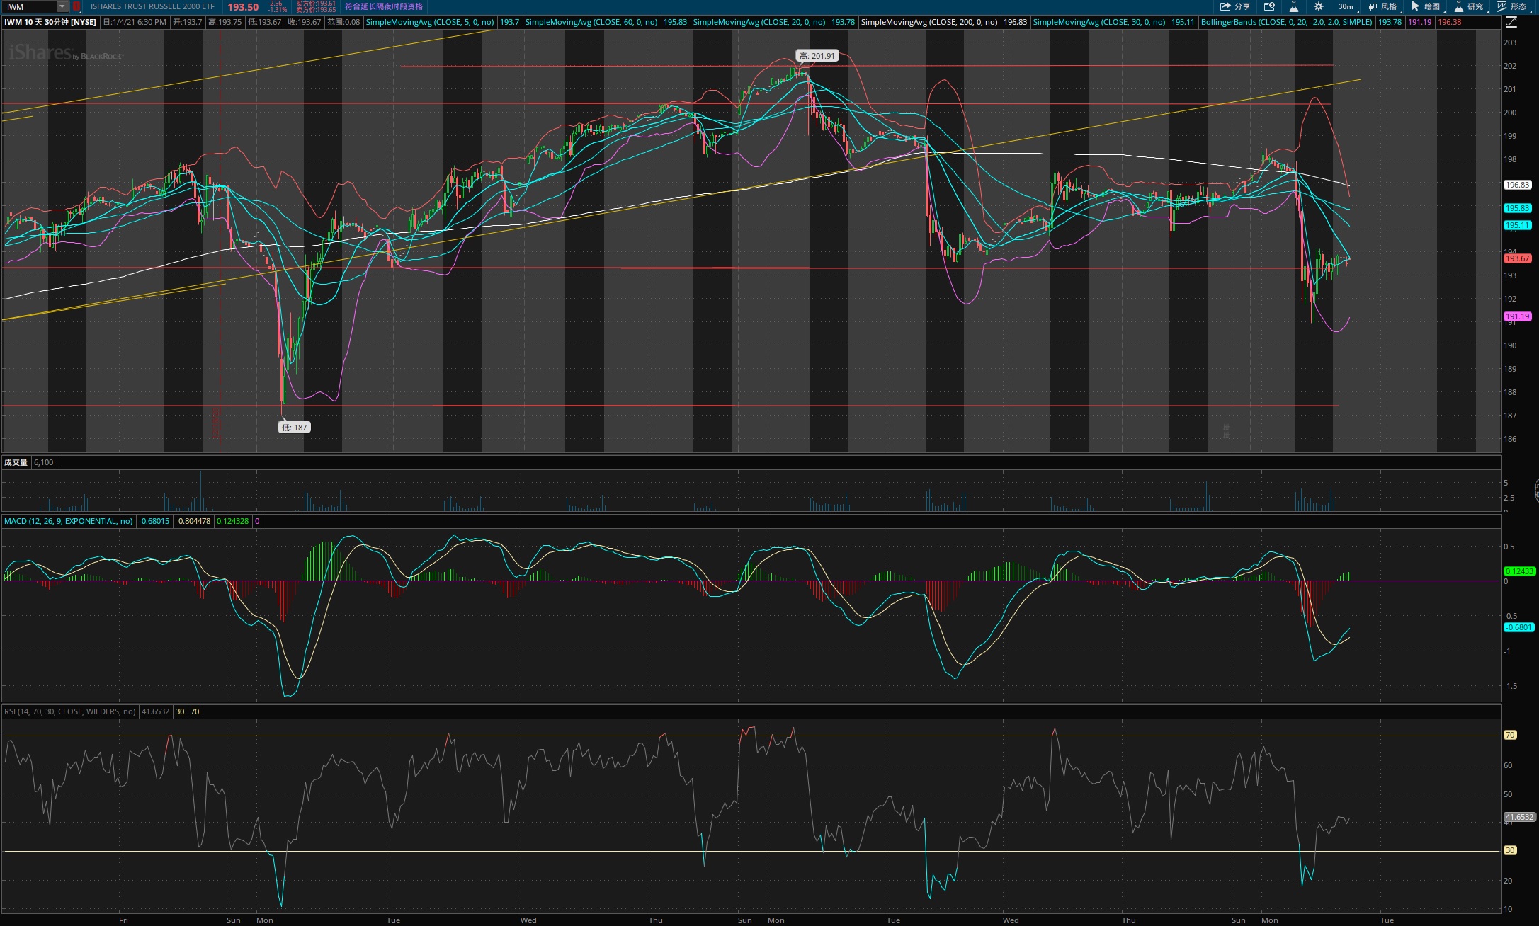Click the 193.67 red last-price tag
The width and height of the screenshot is (1539, 926).
1517,258
